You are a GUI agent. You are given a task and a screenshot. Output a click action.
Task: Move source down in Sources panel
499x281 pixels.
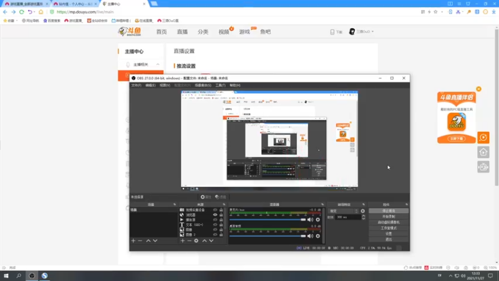point(211,240)
